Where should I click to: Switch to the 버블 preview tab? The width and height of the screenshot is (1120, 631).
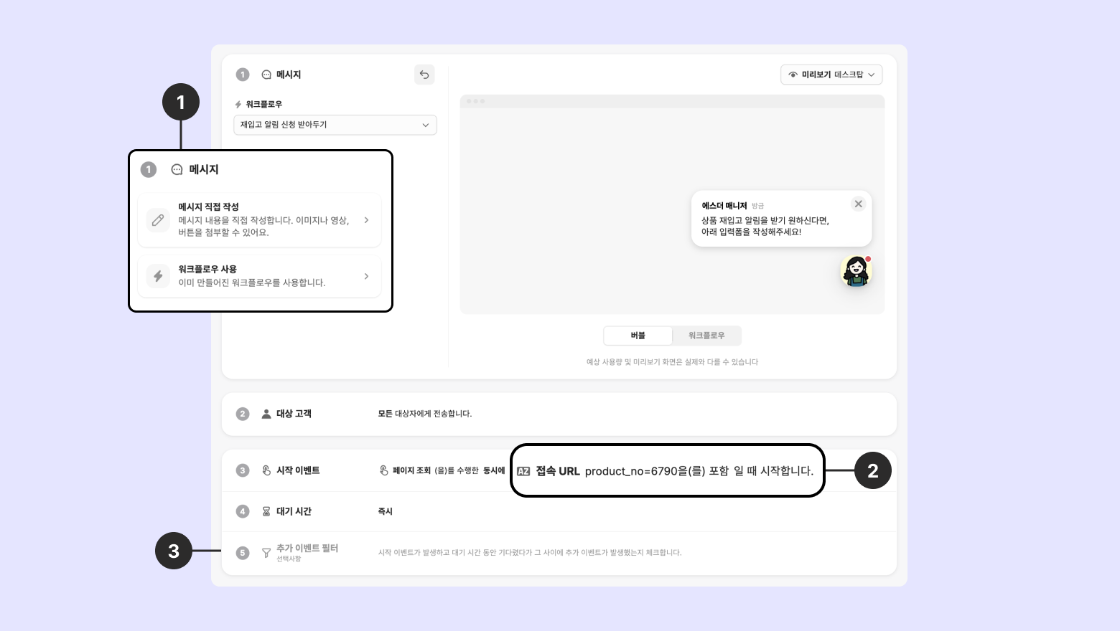pyautogui.click(x=638, y=336)
